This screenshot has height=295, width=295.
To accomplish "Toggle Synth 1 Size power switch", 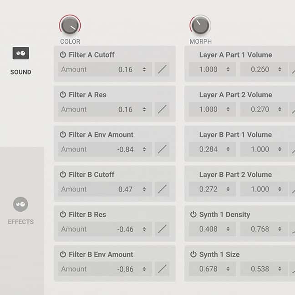I will [193, 254].
